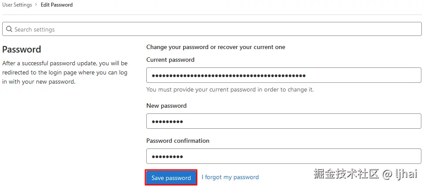Click the 'Change your password or recover' heading
424x187 pixels.
tap(216, 47)
